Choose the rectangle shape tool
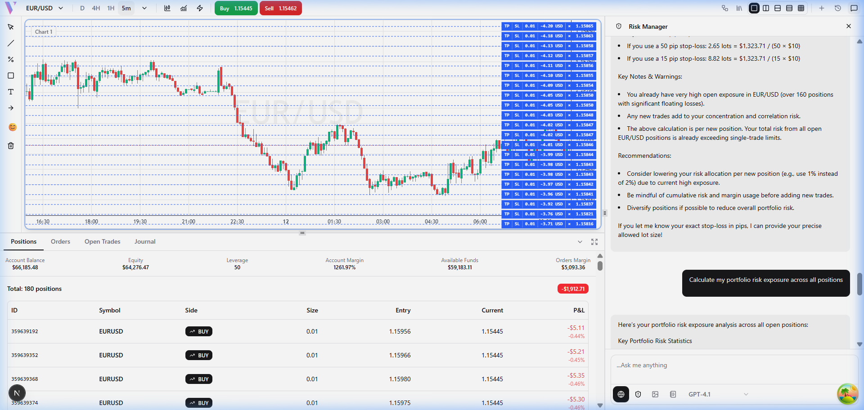The image size is (864, 410). (11, 76)
